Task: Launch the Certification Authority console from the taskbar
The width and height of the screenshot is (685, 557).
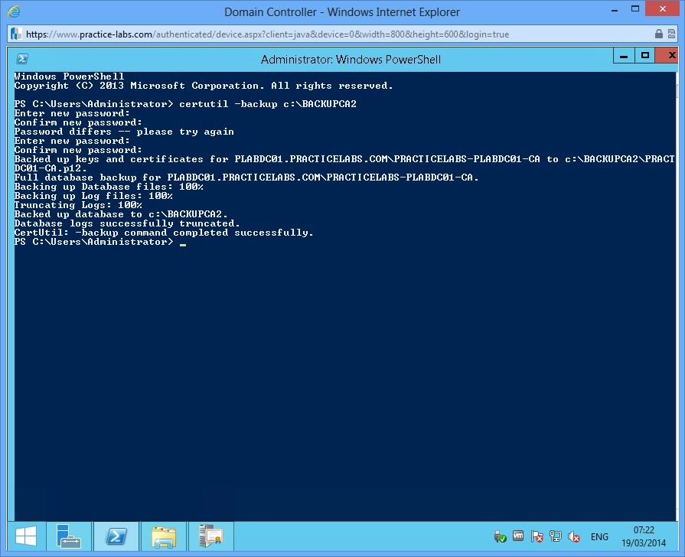Action: 210,536
